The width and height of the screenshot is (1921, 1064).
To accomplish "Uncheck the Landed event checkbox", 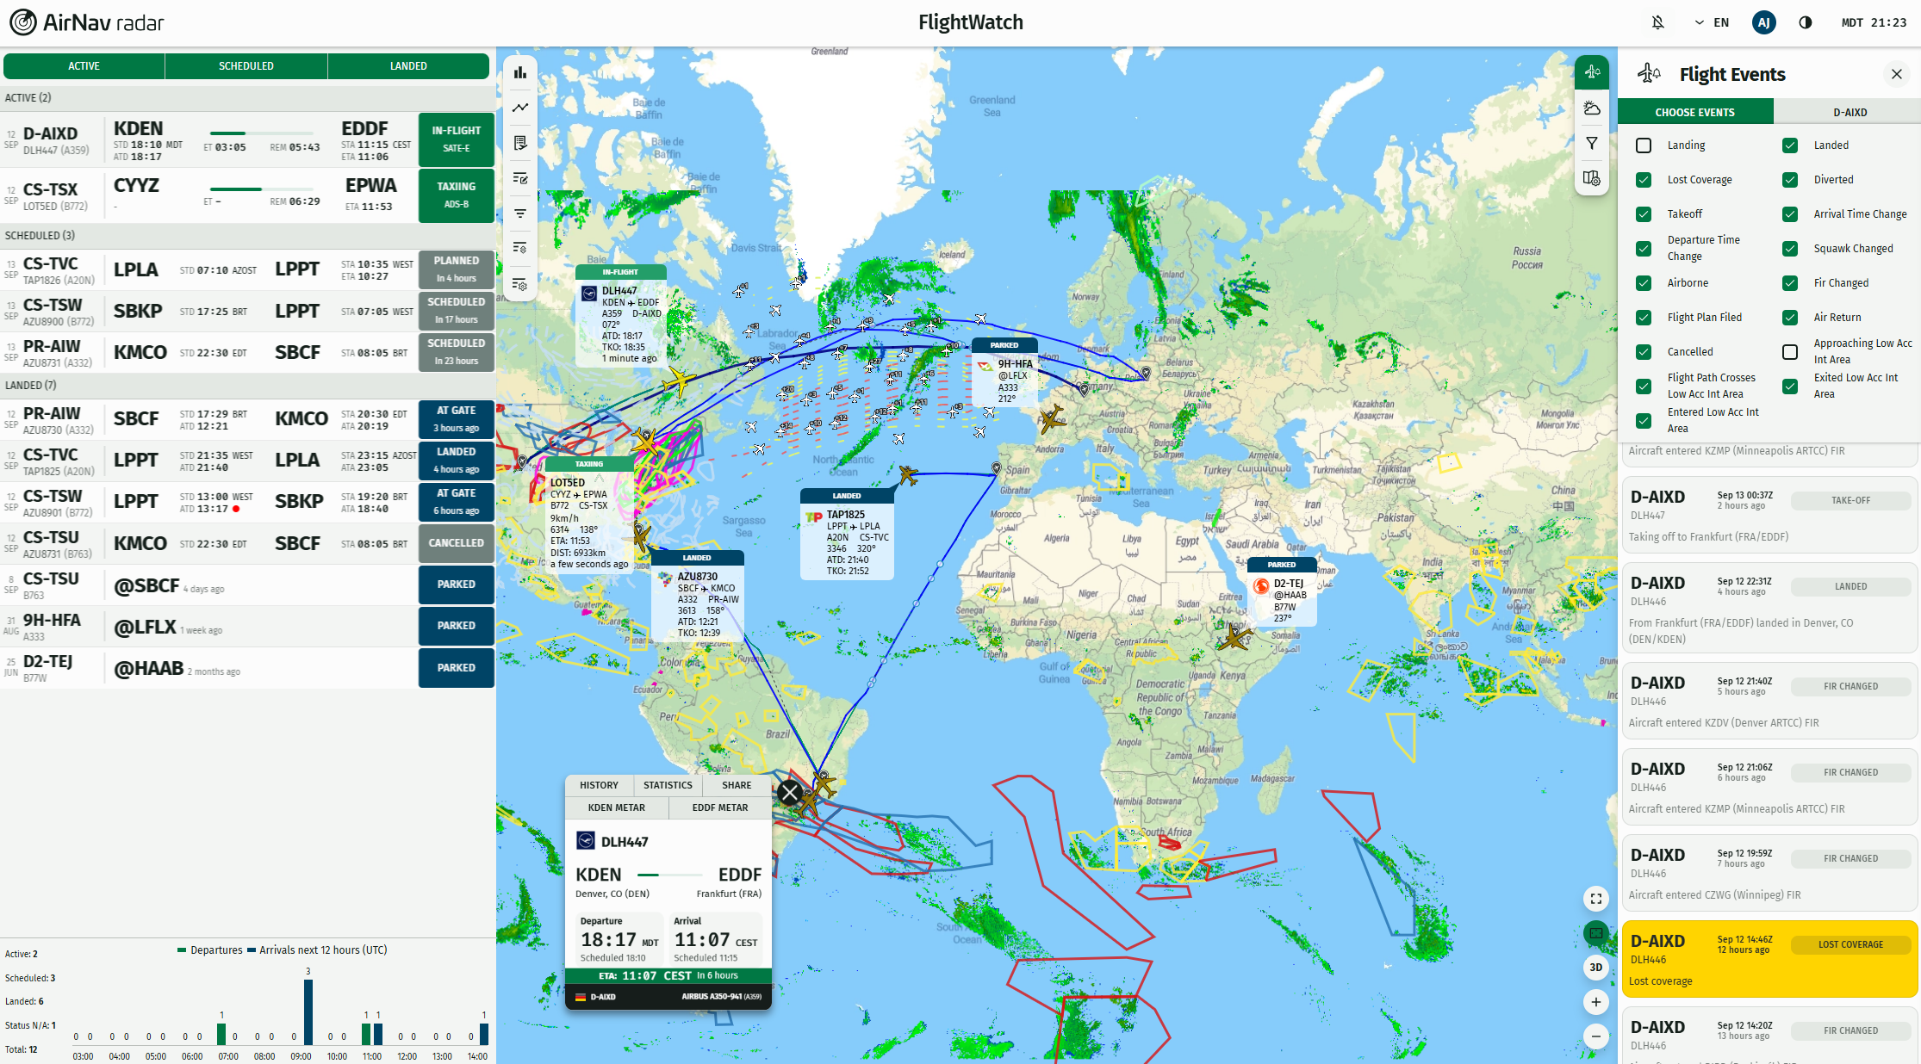I will pos(1790,145).
